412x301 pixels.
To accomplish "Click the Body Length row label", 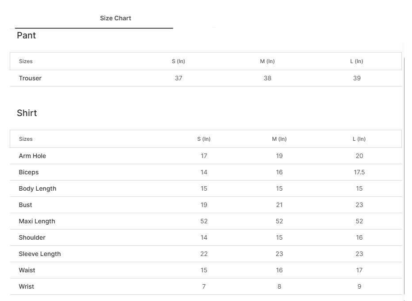I will point(38,188).
